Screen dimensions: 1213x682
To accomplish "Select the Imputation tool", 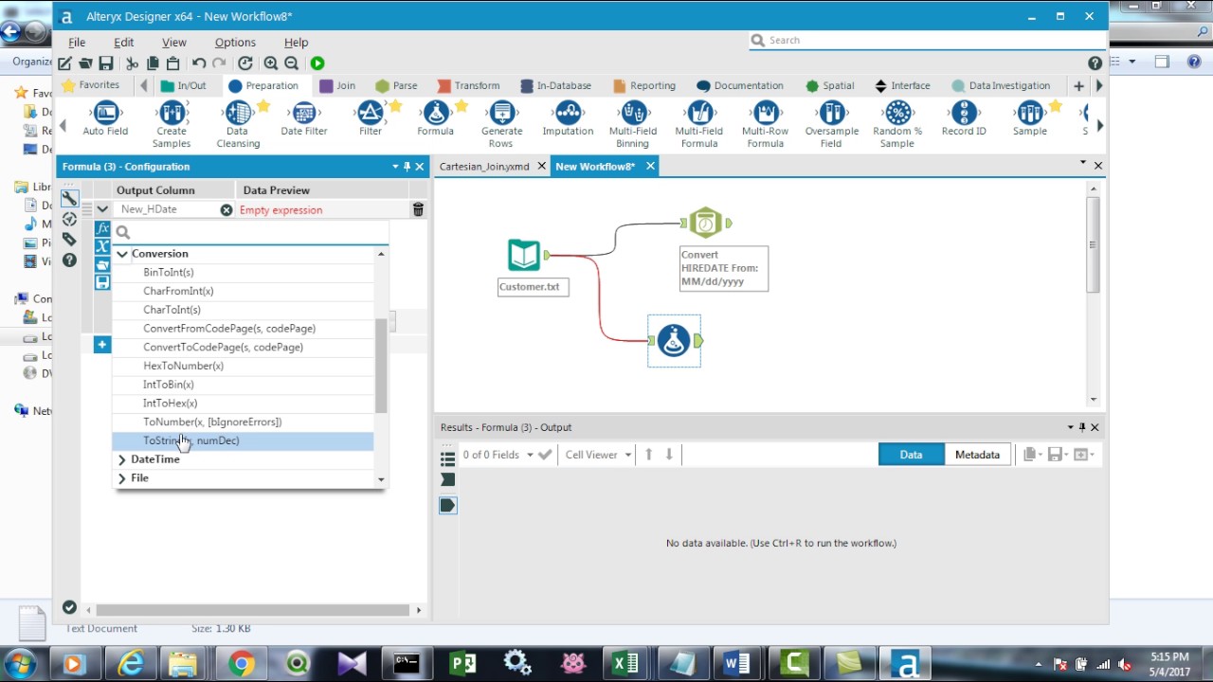I will point(568,119).
